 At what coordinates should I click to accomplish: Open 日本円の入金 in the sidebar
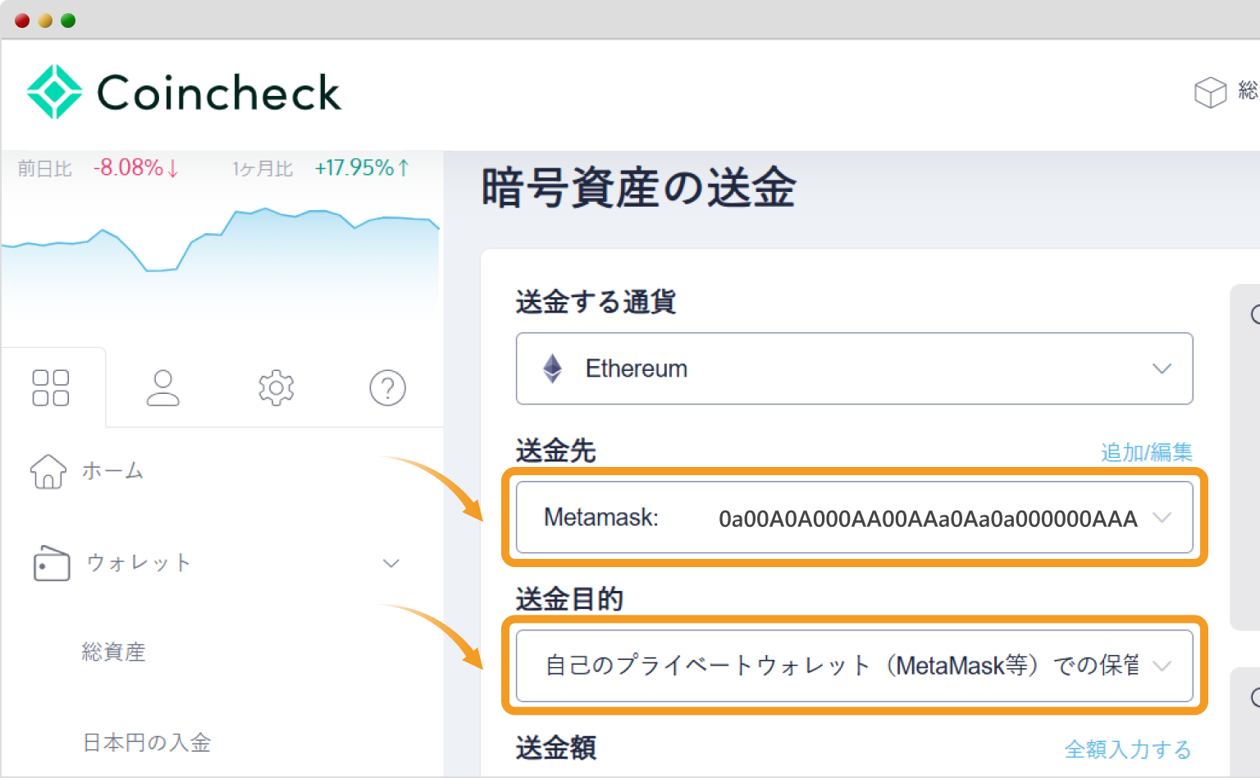(147, 743)
